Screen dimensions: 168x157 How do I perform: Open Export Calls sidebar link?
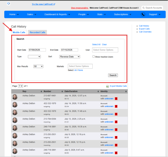144,29
